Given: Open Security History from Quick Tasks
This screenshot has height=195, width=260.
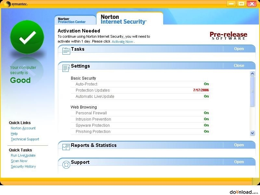Looking at the screenshot, I should coord(23,166).
